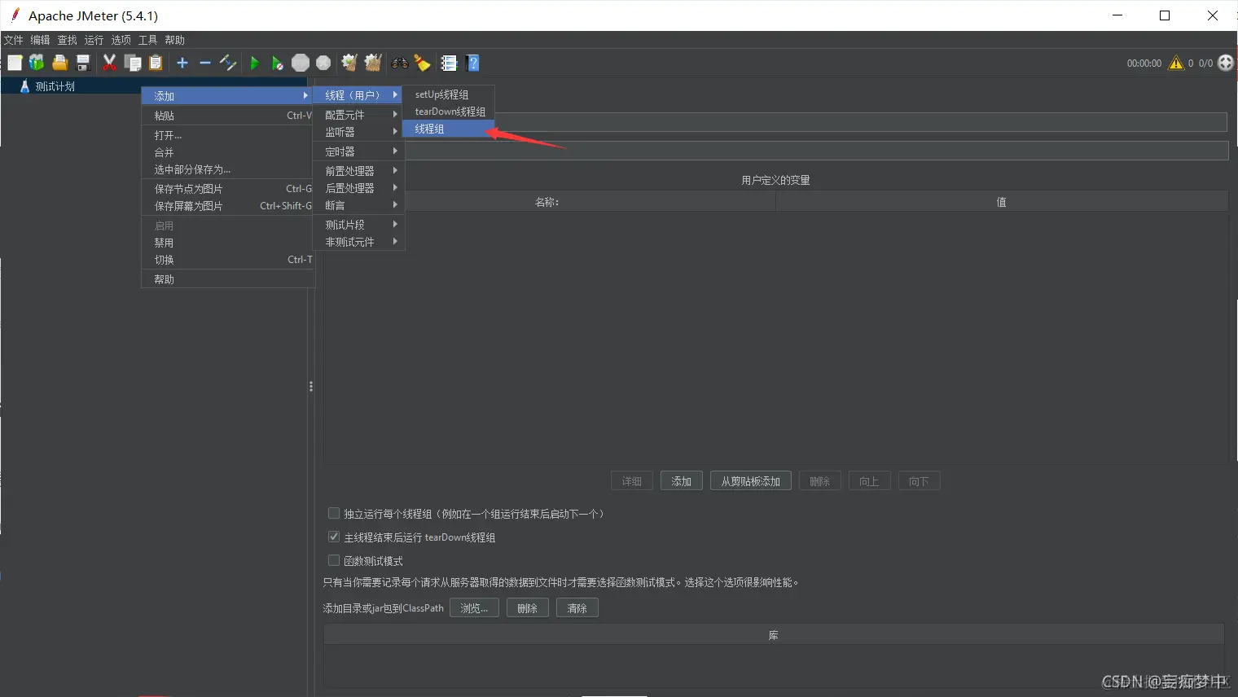Click the warning triangle in the status bar
Viewport: 1238px width, 697px height.
pyautogui.click(x=1175, y=63)
